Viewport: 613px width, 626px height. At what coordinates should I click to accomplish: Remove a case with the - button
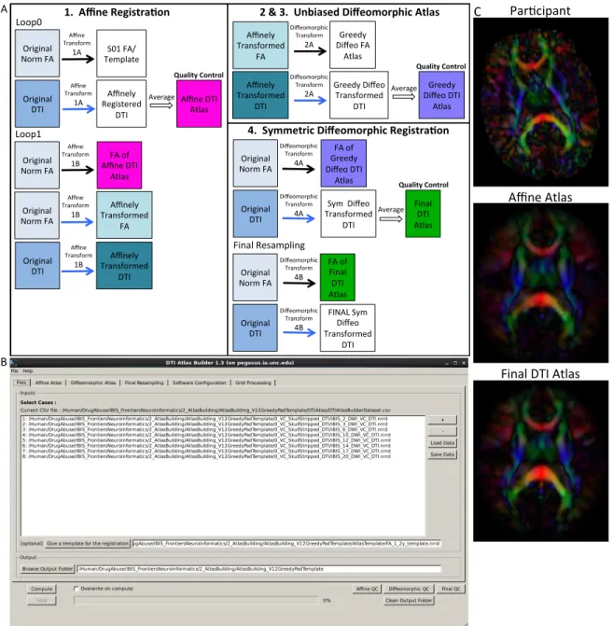pyautogui.click(x=442, y=432)
